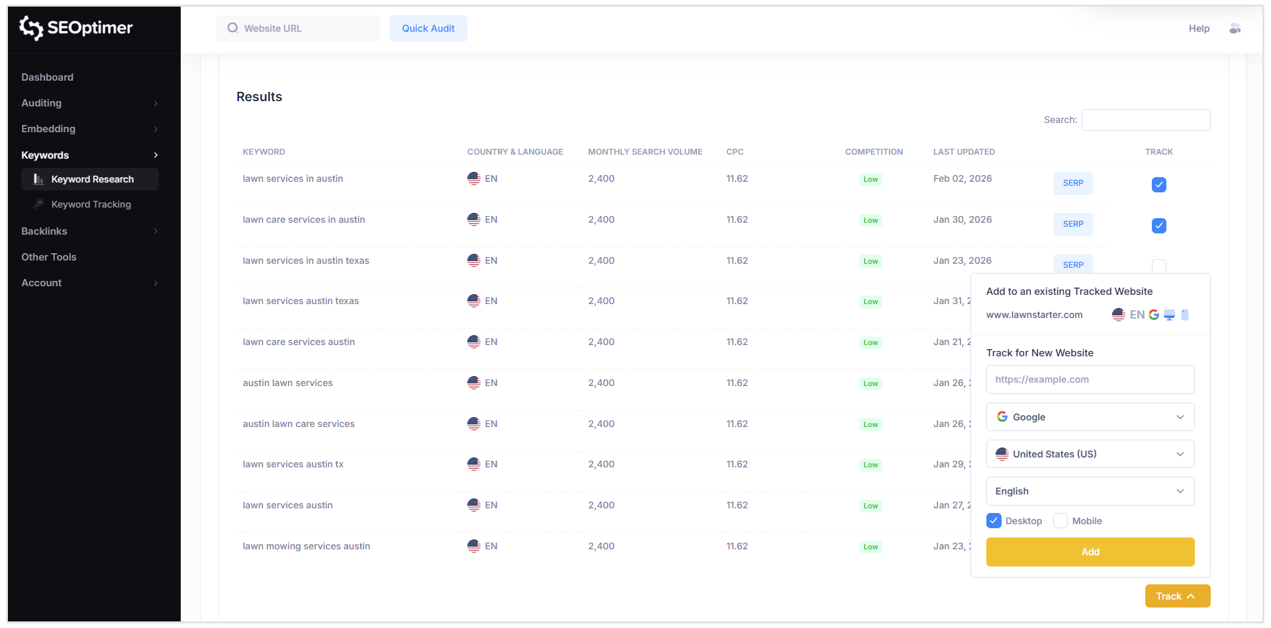Select the desktop monitor icon for lawnstarter.com
Viewport: 1271px width, 628px height.
[1169, 315]
